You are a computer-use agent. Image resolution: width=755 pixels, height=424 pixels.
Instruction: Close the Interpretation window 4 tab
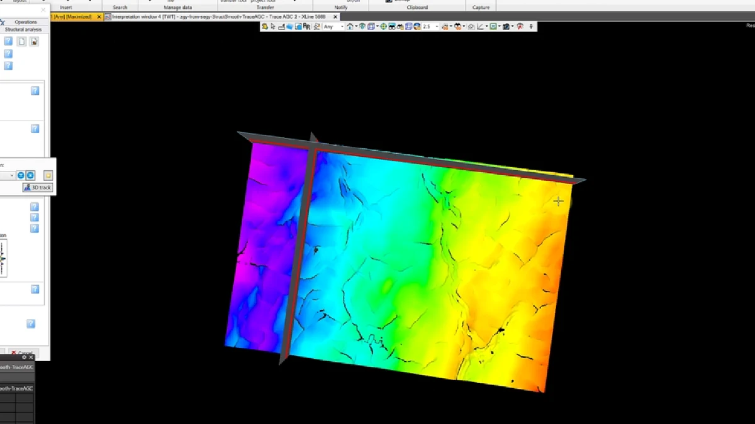click(x=335, y=16)
